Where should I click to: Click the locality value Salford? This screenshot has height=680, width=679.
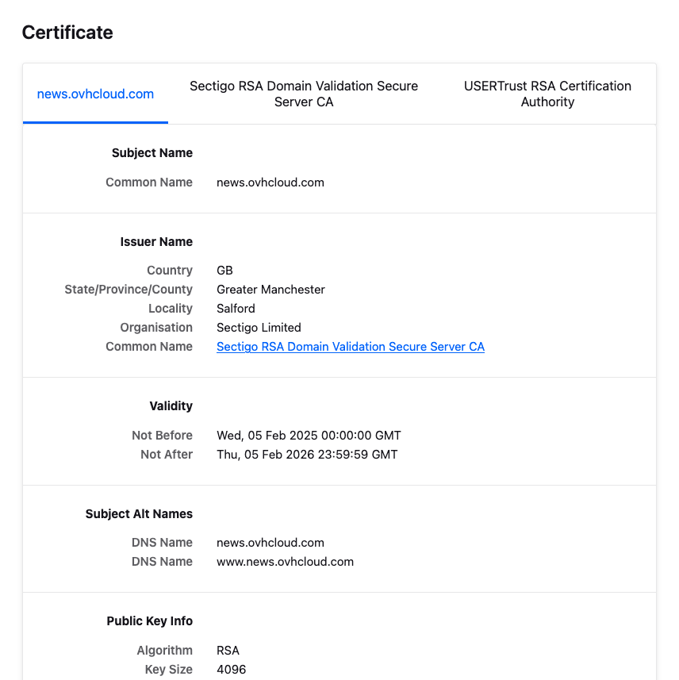pyautogui.click(x=236, y=309)
